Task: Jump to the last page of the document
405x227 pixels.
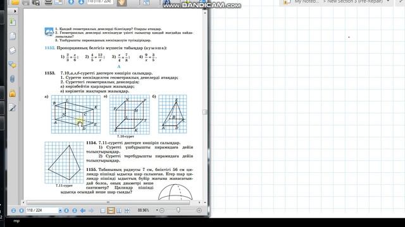Action: pyautogui.click(x=75, y=211)
